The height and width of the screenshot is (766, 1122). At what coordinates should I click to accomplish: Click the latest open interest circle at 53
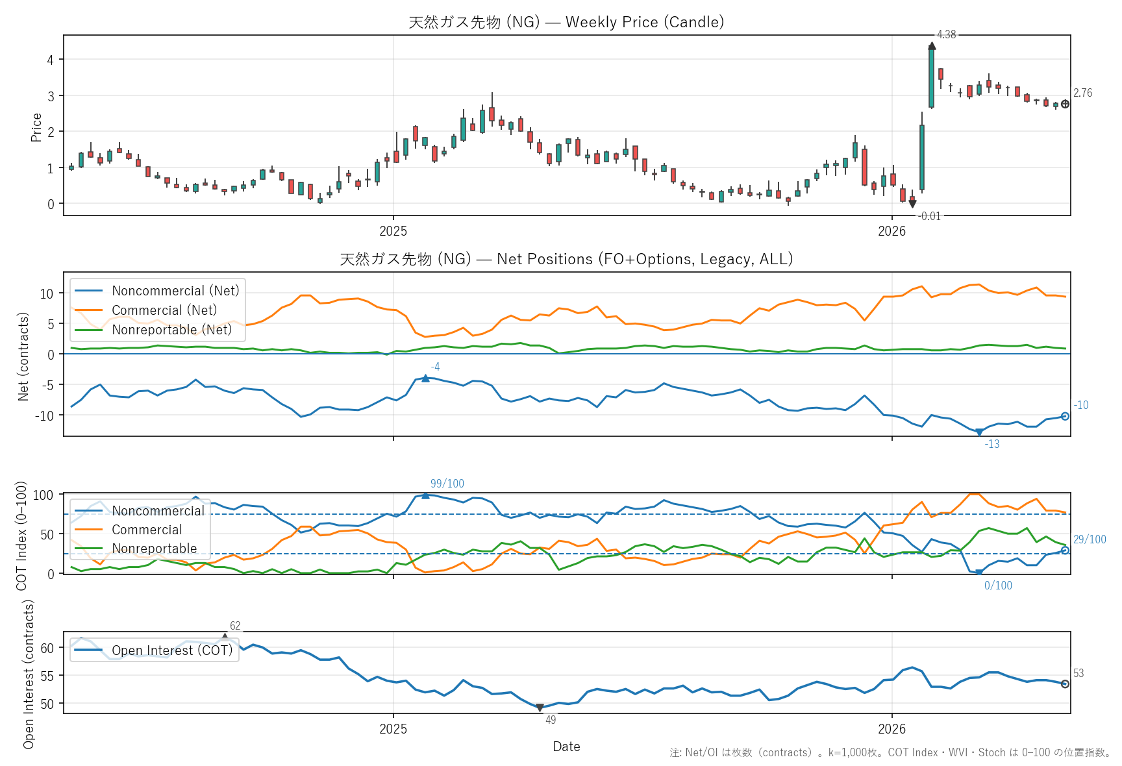click(1065, 684)
